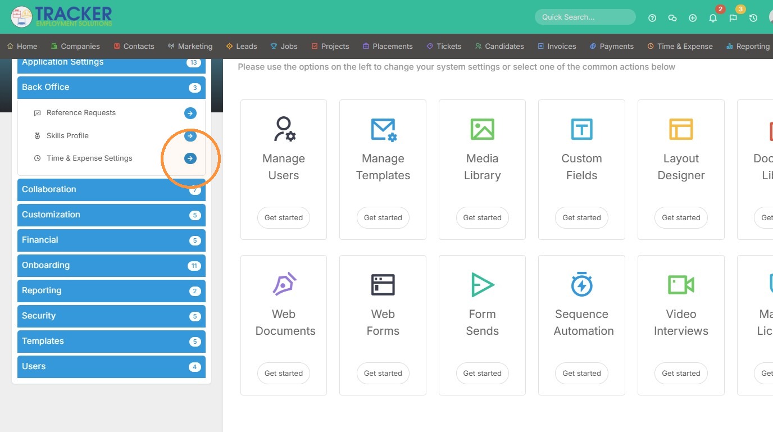
Task: Click Get started under Sequence Automation
Action: (581, 374)
